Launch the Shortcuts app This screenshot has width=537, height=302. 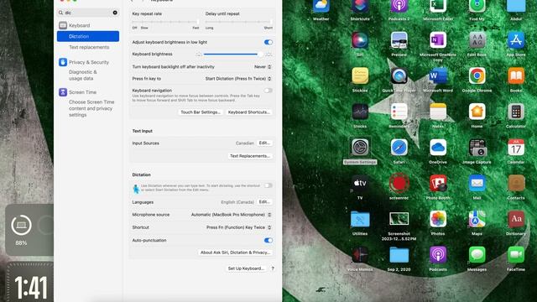click(360, 7)
